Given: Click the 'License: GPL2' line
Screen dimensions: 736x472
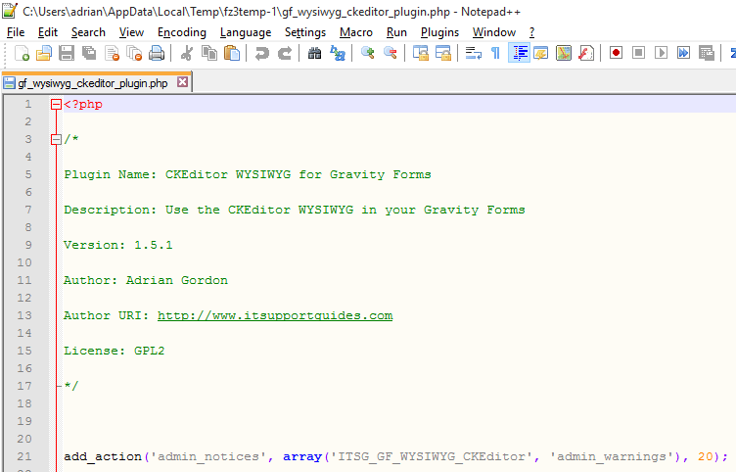Looking at the screenshot, I should coord(115,351).
